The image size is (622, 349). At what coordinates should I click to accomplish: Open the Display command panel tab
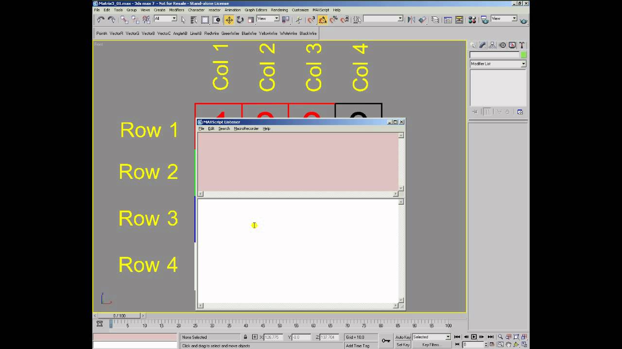coord(512,45)
